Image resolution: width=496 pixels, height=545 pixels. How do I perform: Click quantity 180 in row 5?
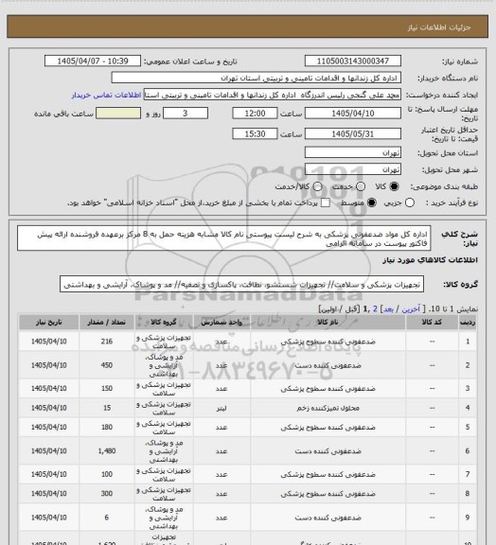point(107,427)
